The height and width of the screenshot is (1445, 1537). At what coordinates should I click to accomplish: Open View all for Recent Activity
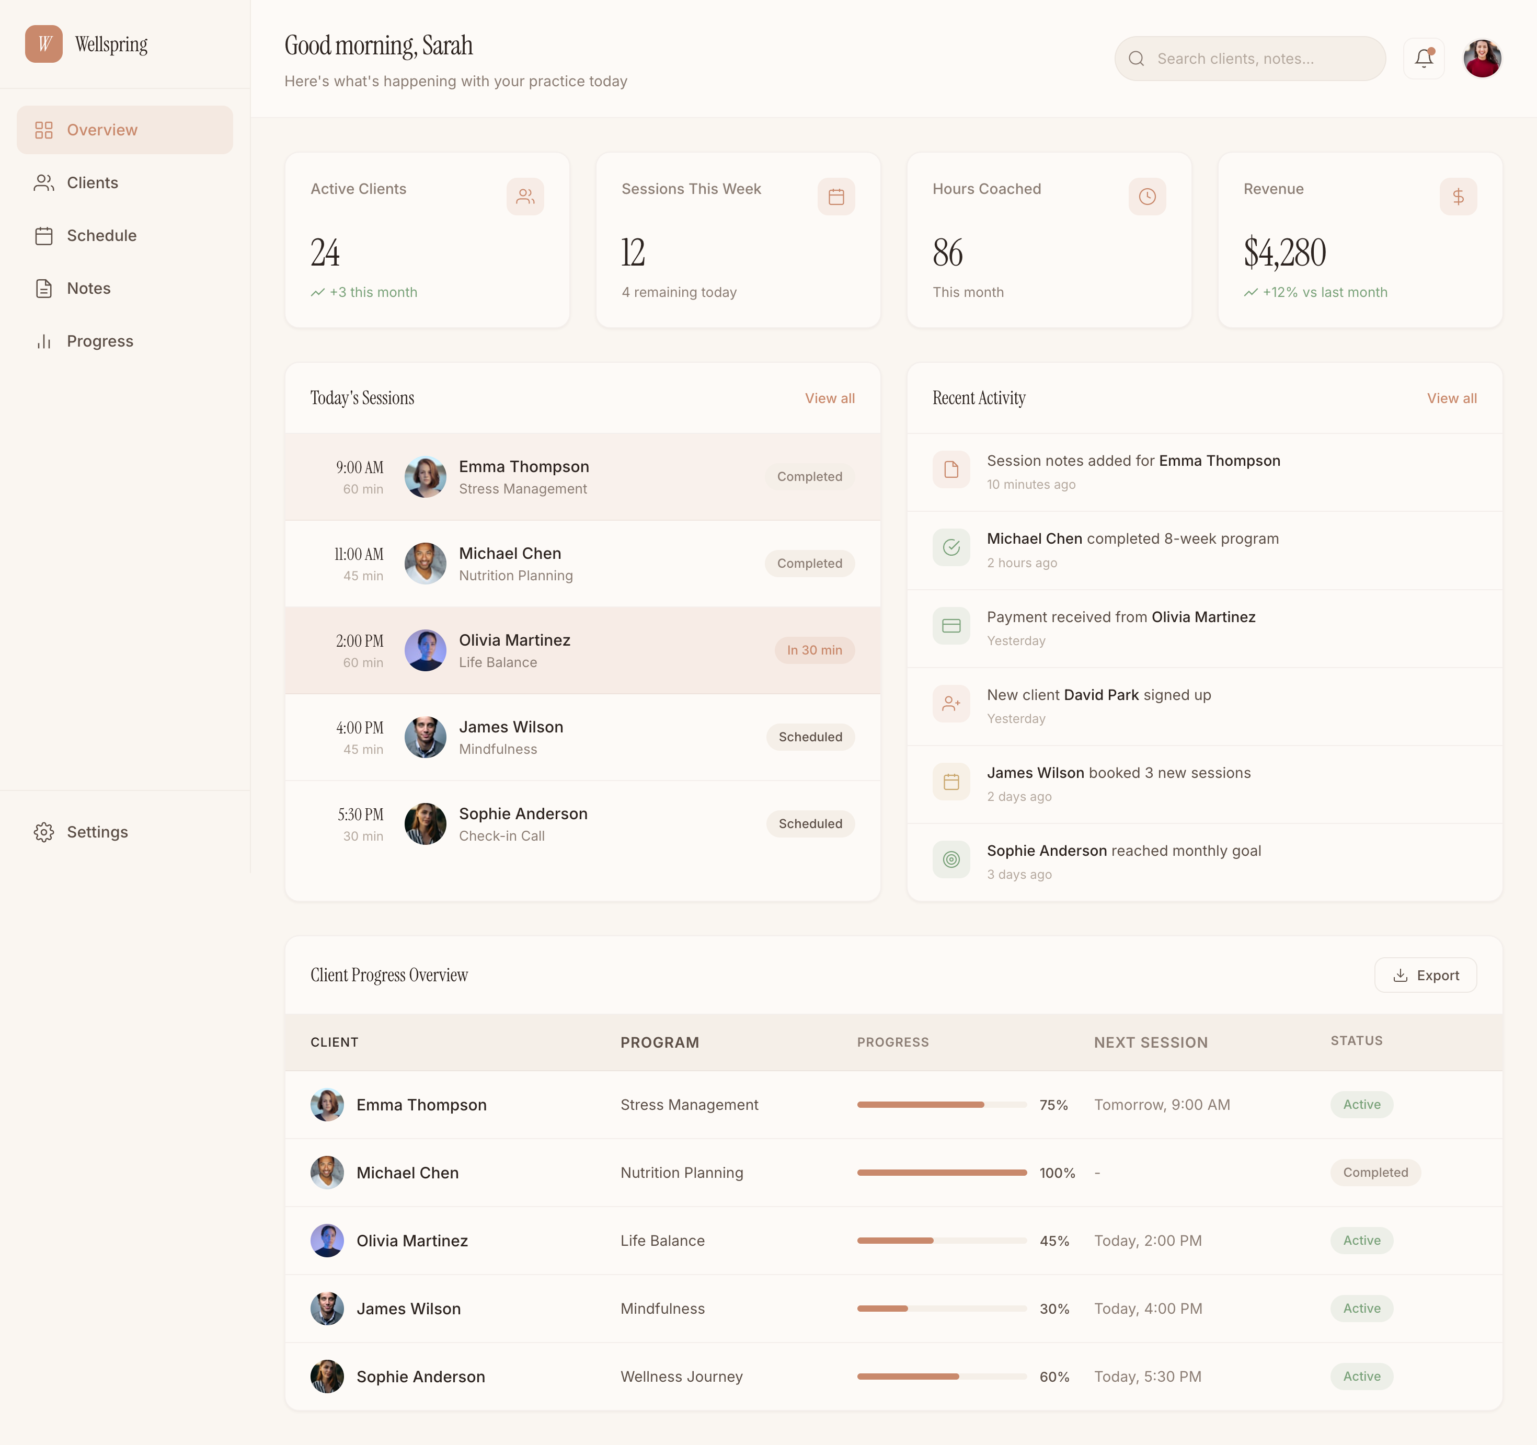coord(1452,398)
